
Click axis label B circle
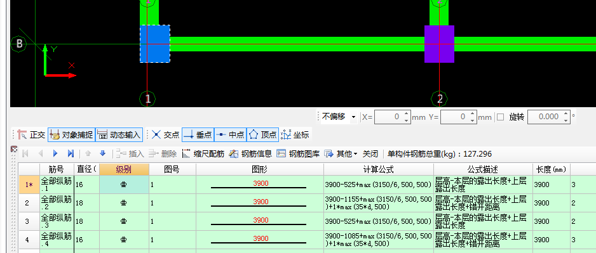19,44
